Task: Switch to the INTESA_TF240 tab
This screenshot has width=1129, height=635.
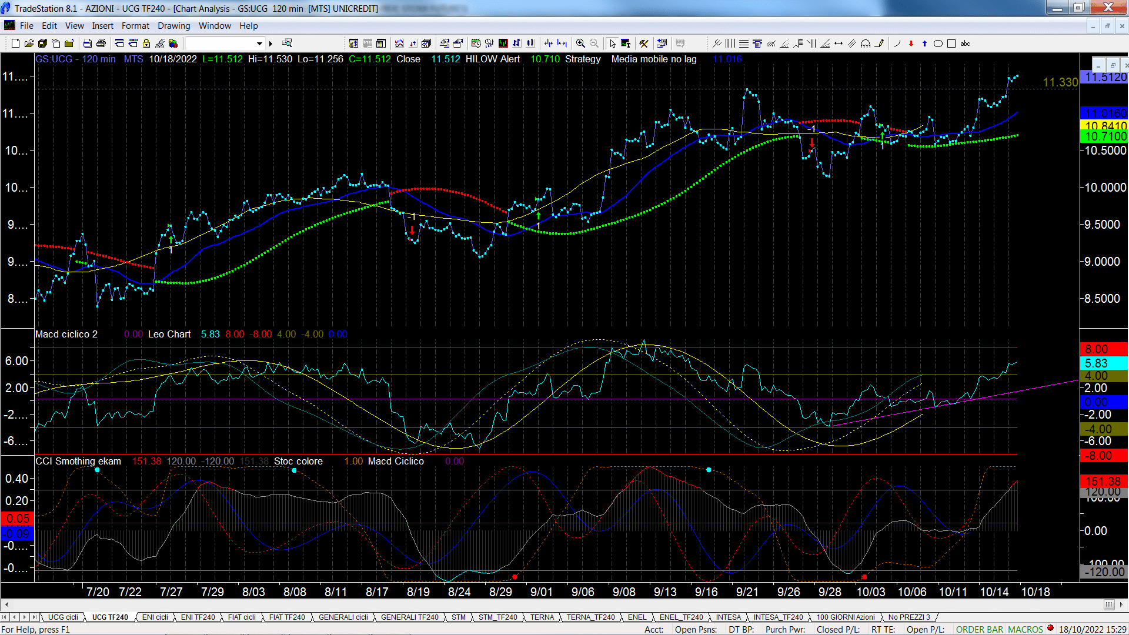Action: (779, 617)
